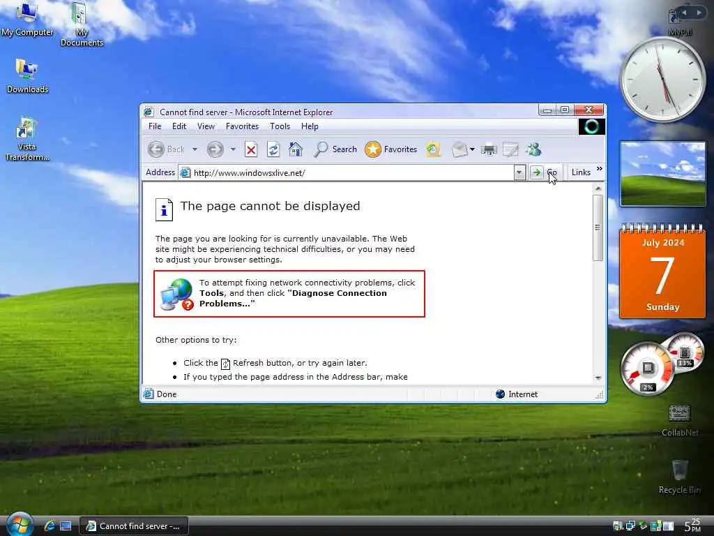Open the My Computer desktop icon
Viewport: 714px width, 536px height.
27,19
